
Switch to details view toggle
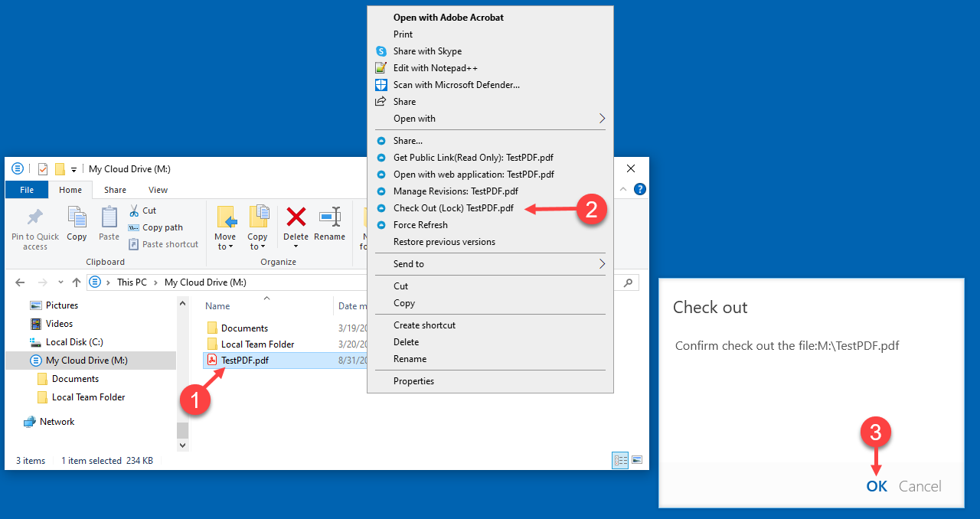pyautogui.click(x=620, y=460)
